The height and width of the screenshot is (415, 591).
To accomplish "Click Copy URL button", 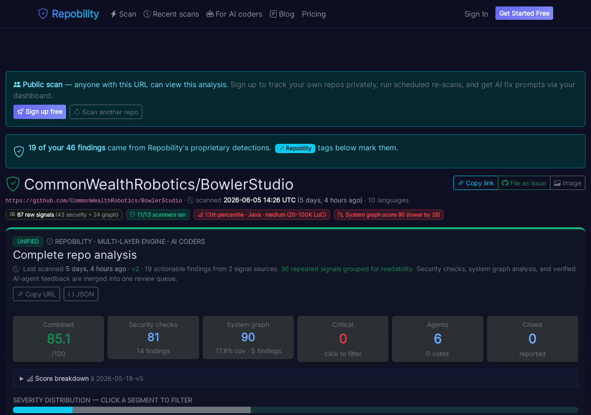I will [x=36, y=294].
